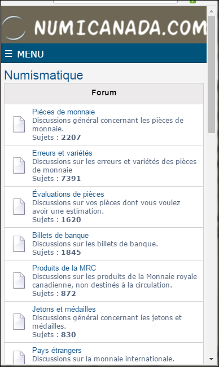Open the Erreurs et variétés forum
The width and height of the screenshot is (219, 367).
point(62,153)
